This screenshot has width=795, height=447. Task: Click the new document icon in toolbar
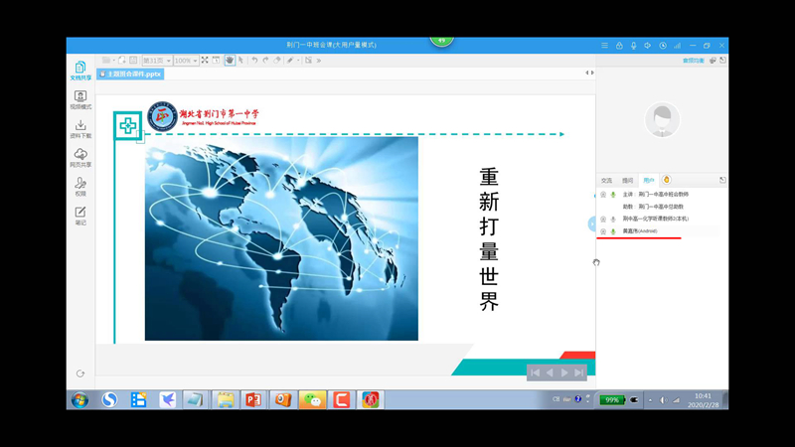click(x=121, y=61)
